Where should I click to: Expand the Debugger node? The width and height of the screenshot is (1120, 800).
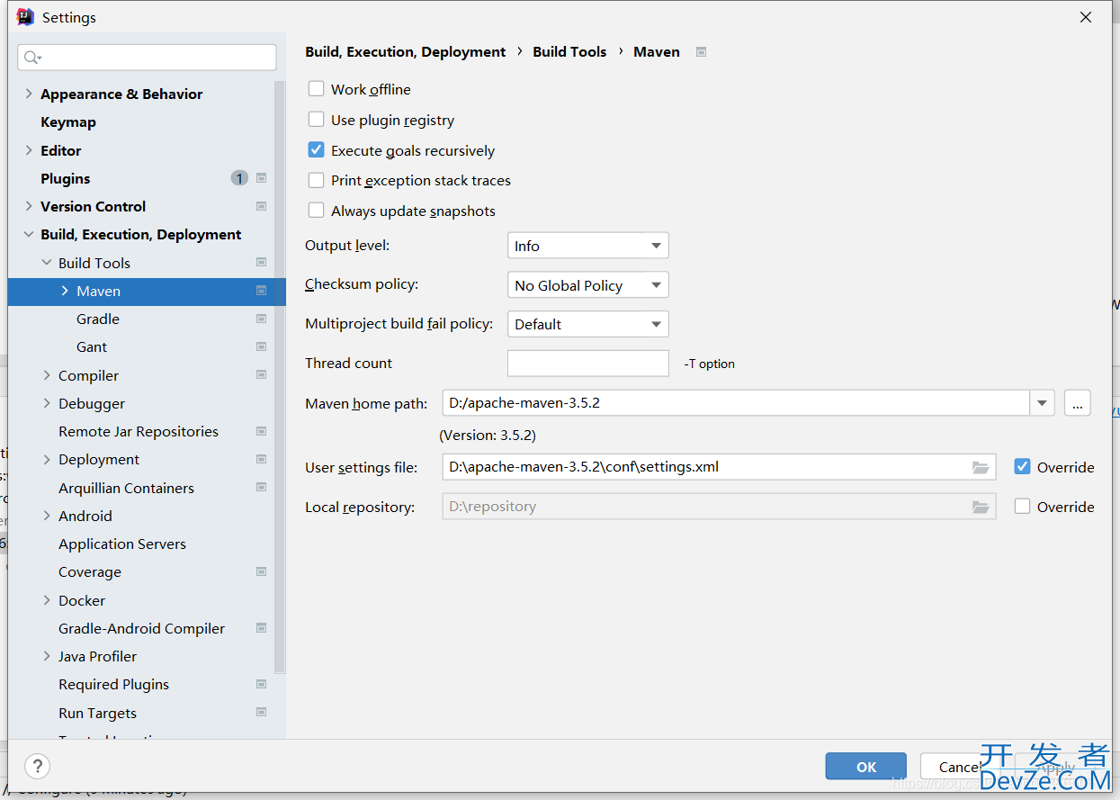(x=47, y=403)
